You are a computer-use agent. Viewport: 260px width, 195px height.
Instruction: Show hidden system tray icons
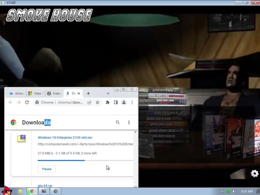click(222, 191)
